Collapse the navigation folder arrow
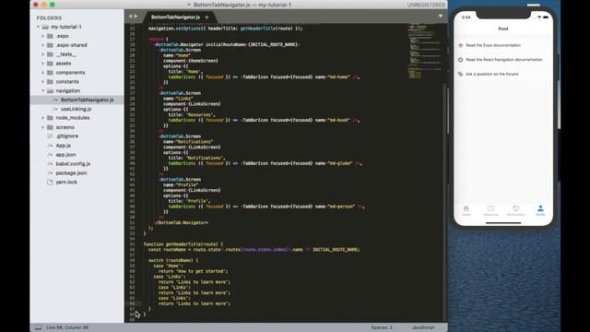Viewport: 590px width, 332px height. 43,90
